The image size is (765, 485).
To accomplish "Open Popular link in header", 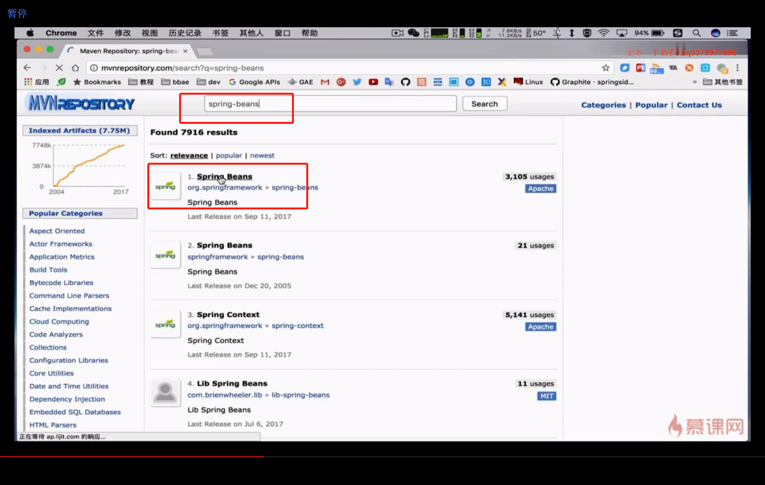I will 651,105.
